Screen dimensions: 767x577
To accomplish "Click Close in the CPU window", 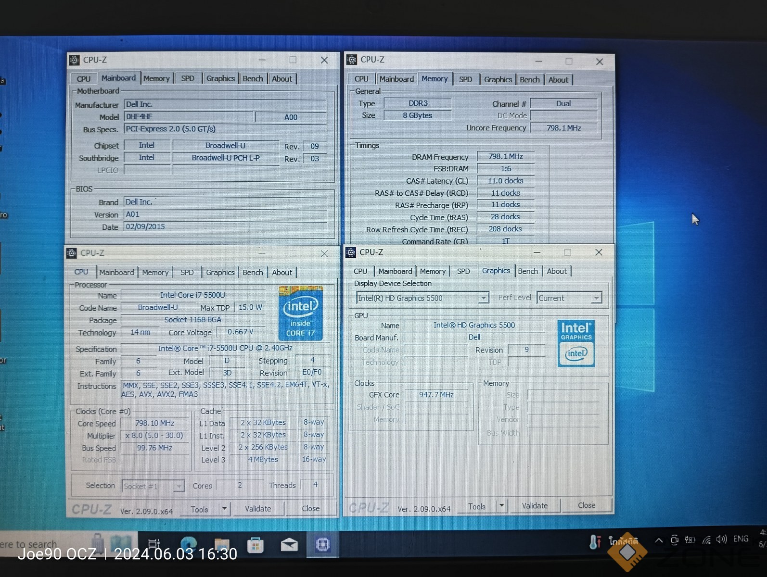I will [x=311, y=509].
